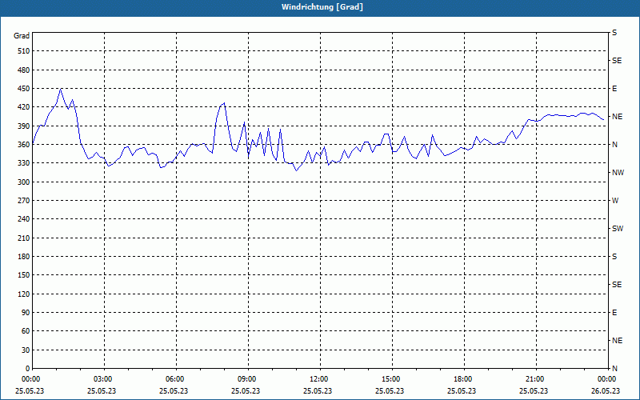The width and height of the screenshot is (640, 400).
Task: Click the 120 degree axis label
Action: click(x=24, y=294)
